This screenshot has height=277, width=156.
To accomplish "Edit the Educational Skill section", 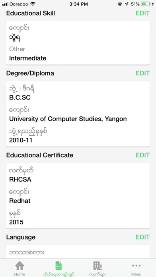I will [142, 13].
